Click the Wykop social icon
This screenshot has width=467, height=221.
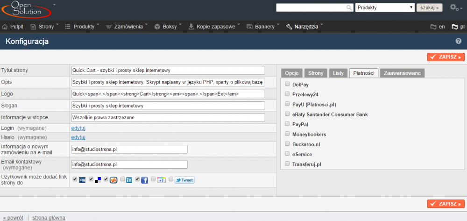tap(113, 180)
